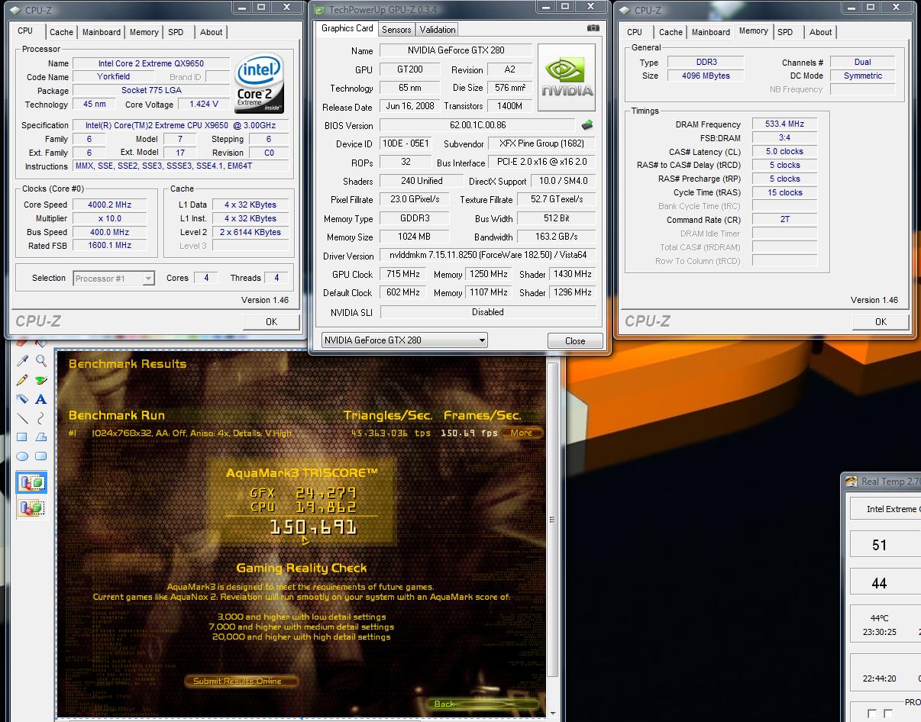Click the GPU-Z camera screenshot icon
This screenshot has width=921, height=722.
point(593,28)
